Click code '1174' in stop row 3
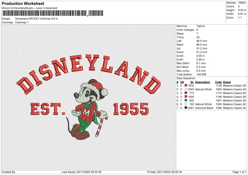This screenshot has height=175, width=248. (x=219, y=93)
